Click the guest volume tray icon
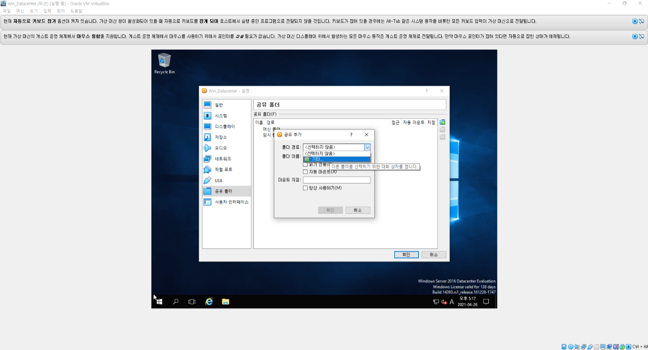Image resolution: width=648 pixels, height=350 pixels. point(444,302)
